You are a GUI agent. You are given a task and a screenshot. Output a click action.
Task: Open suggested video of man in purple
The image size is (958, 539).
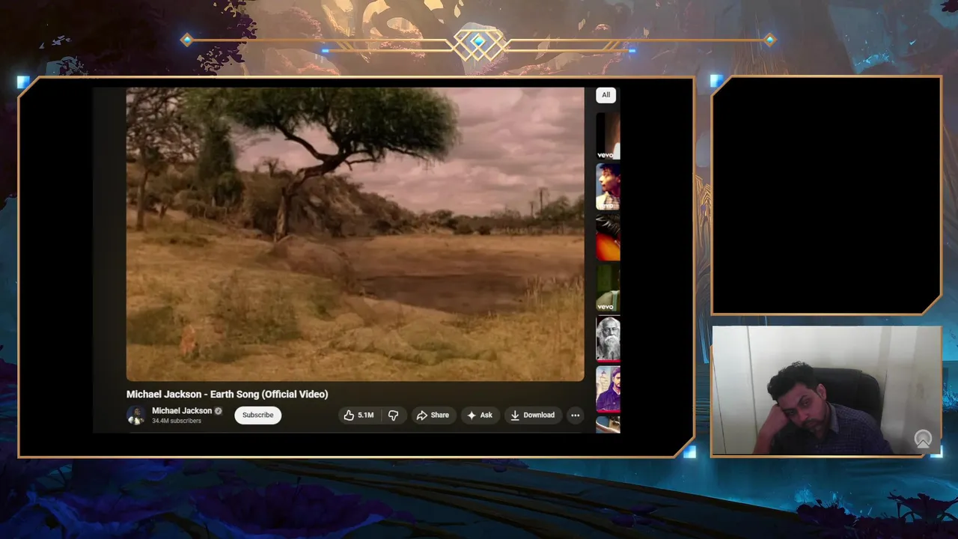click(x=608, y=389)
